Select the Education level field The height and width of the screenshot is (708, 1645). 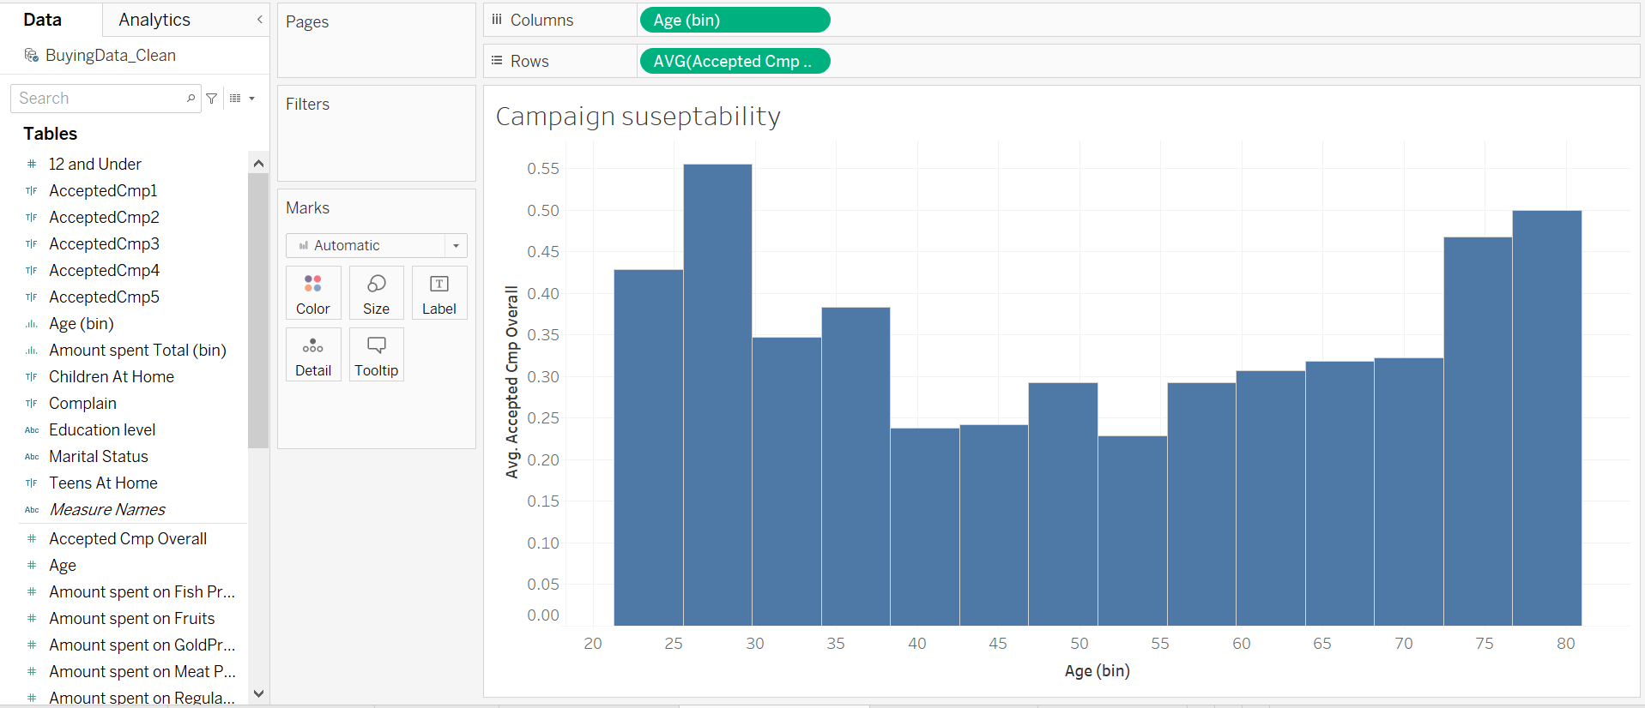point(102,430)
